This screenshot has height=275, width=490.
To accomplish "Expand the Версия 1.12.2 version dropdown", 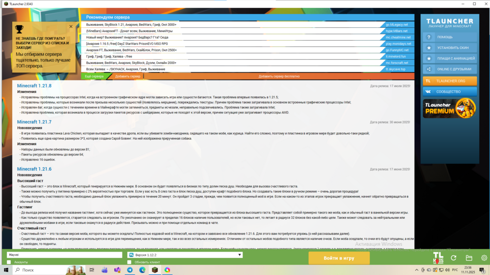I will pyautogui.click(x=239, y=255).
